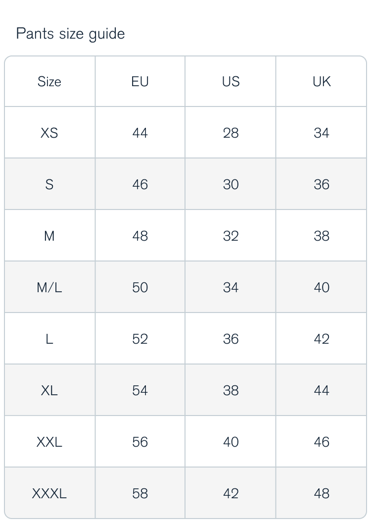The height and width of the screenshot is (523, 371).
Task: Select UK value 38 in M row
Action: click(x=322, y=236)
